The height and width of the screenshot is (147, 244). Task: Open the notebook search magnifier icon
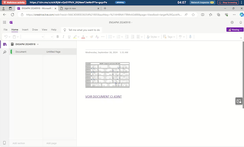(5, 52)
